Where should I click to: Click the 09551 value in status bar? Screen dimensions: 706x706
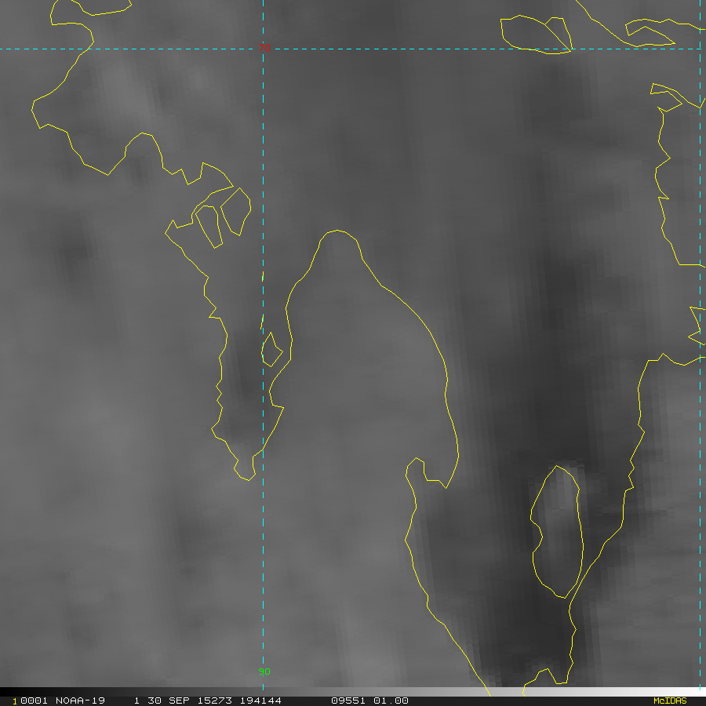(x=347, y=701)
